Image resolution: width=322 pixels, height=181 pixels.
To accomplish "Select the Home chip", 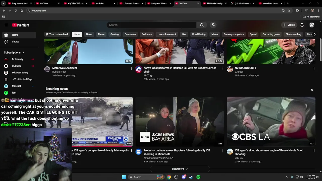I will [77, 34].
